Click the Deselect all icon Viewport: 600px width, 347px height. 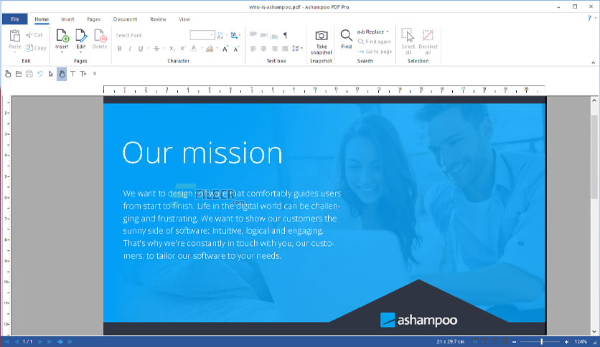click(428, 35)
